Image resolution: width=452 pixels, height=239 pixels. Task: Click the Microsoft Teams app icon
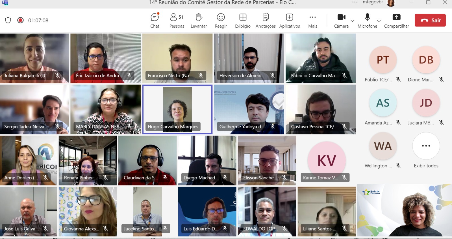click(x=5, y=3)
